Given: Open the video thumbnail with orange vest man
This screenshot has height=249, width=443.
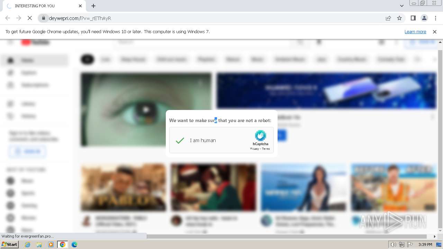Looking at the screenshot, I should click(x=394, y=187).
